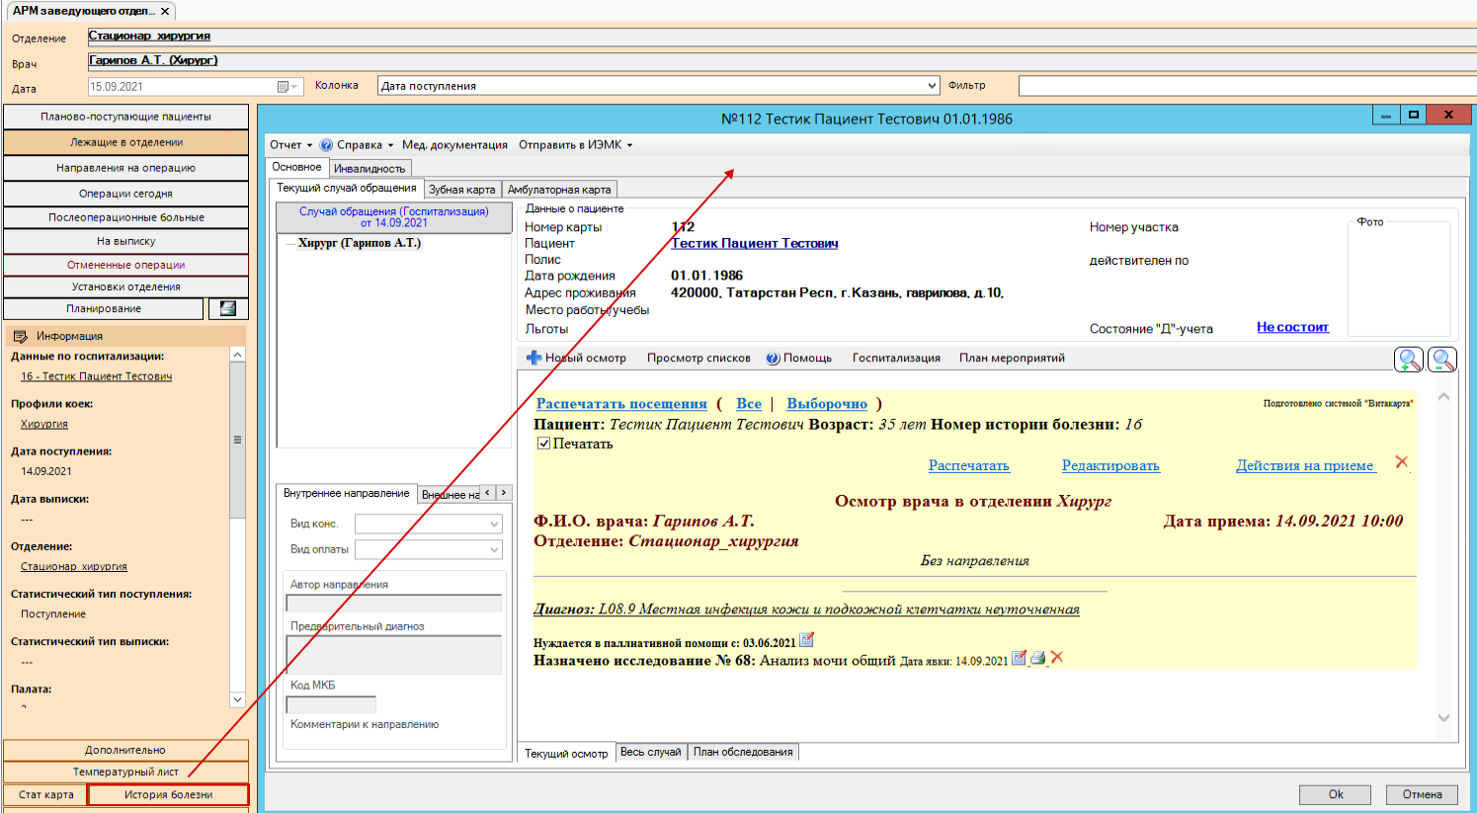Screen dimensions: 1477x813
Task: Open Операции сегодня
Action: 125,194
